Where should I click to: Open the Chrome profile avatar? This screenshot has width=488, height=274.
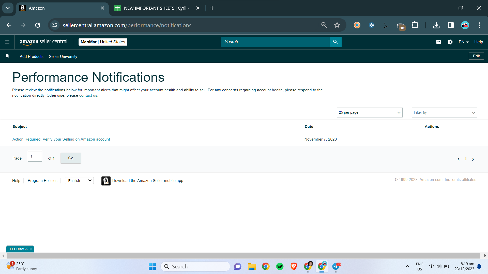coord(465,25)
